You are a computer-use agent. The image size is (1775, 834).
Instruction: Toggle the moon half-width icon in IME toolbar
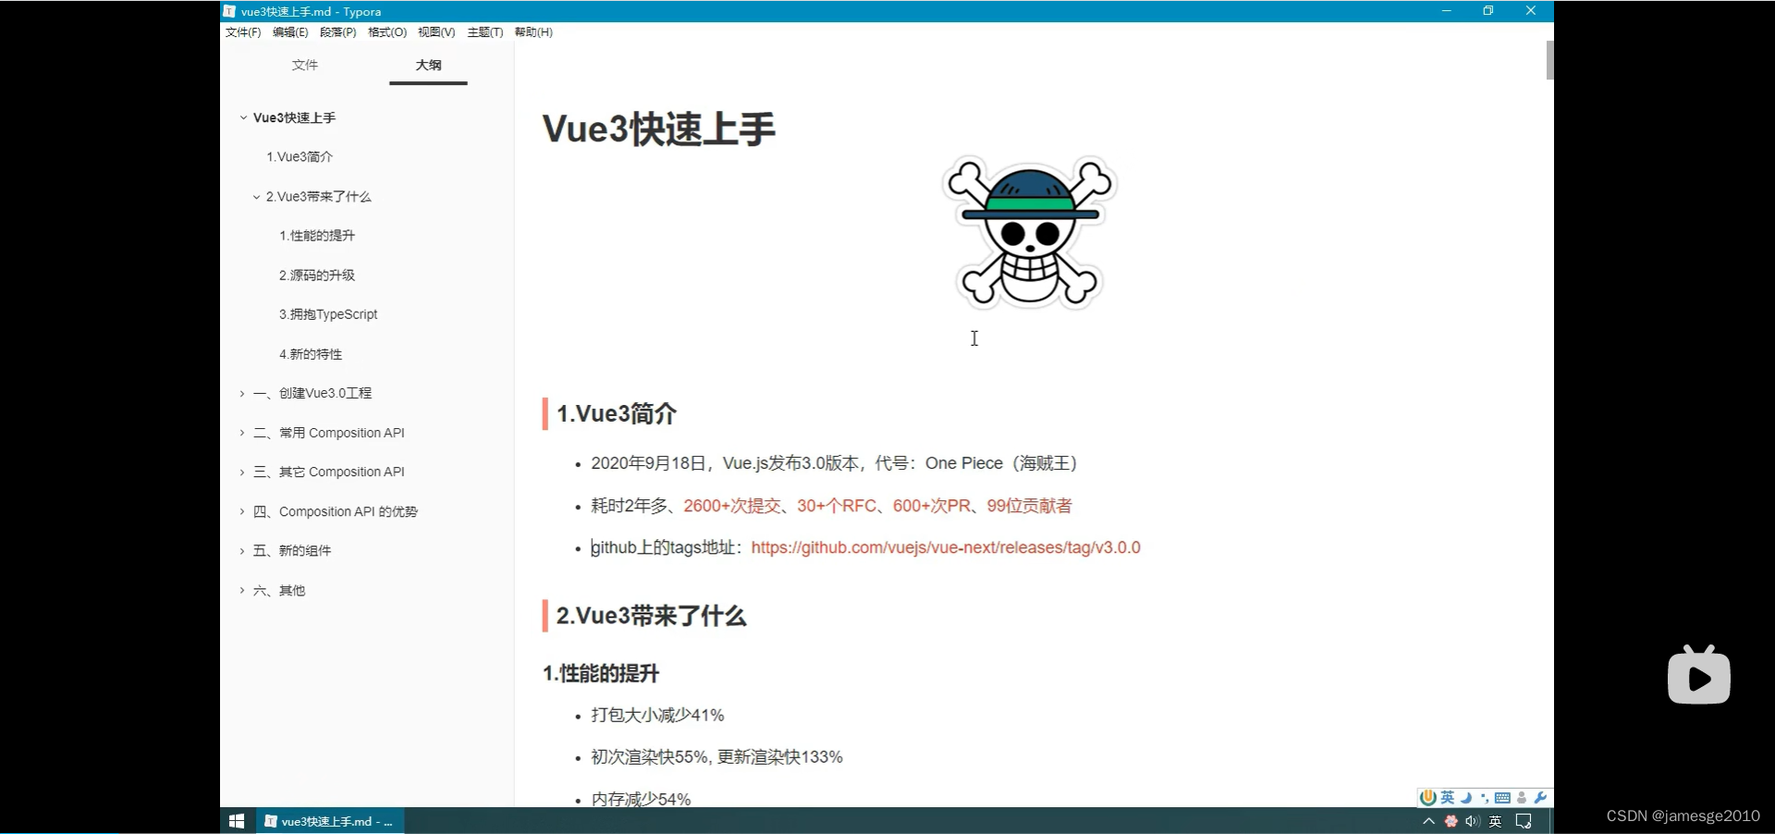pyautogui.click(x=1466, y=797)
